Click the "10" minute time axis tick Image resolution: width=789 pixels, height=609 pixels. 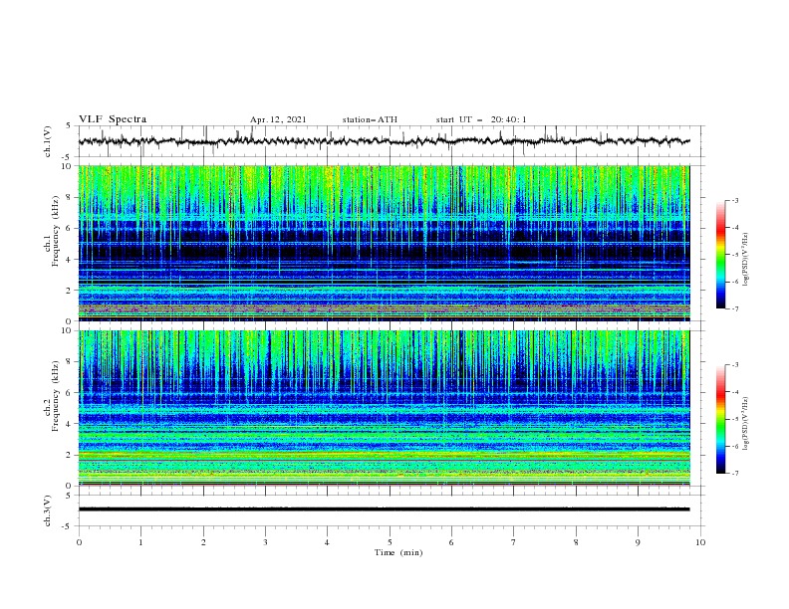point(700,542)
